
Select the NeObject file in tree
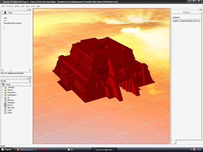point(11,103)
